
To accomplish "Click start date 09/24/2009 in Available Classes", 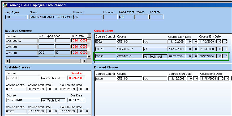I will [x=37, y=89].
